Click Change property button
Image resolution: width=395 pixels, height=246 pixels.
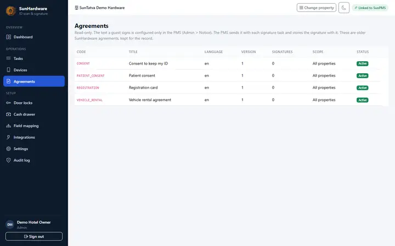[317, 8]
